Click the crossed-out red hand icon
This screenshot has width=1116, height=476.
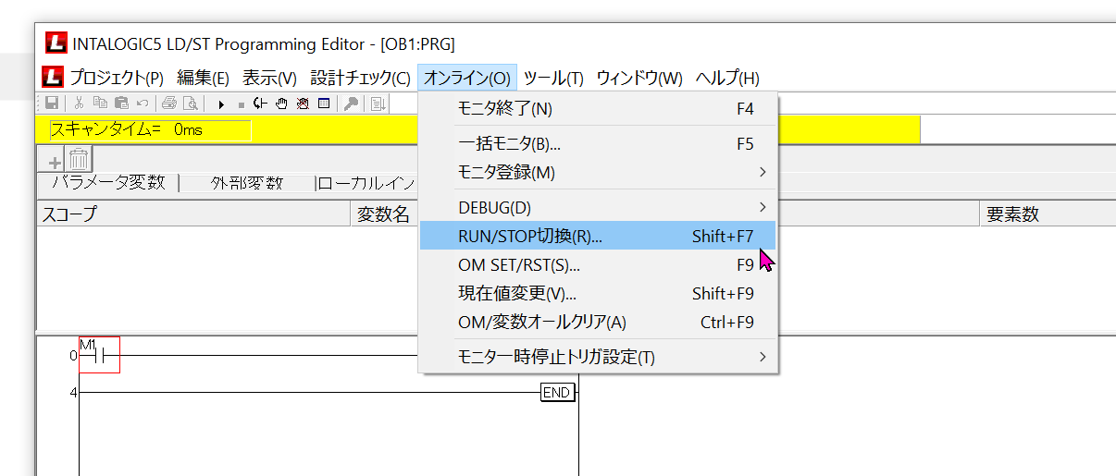click(x=303, y=104)
